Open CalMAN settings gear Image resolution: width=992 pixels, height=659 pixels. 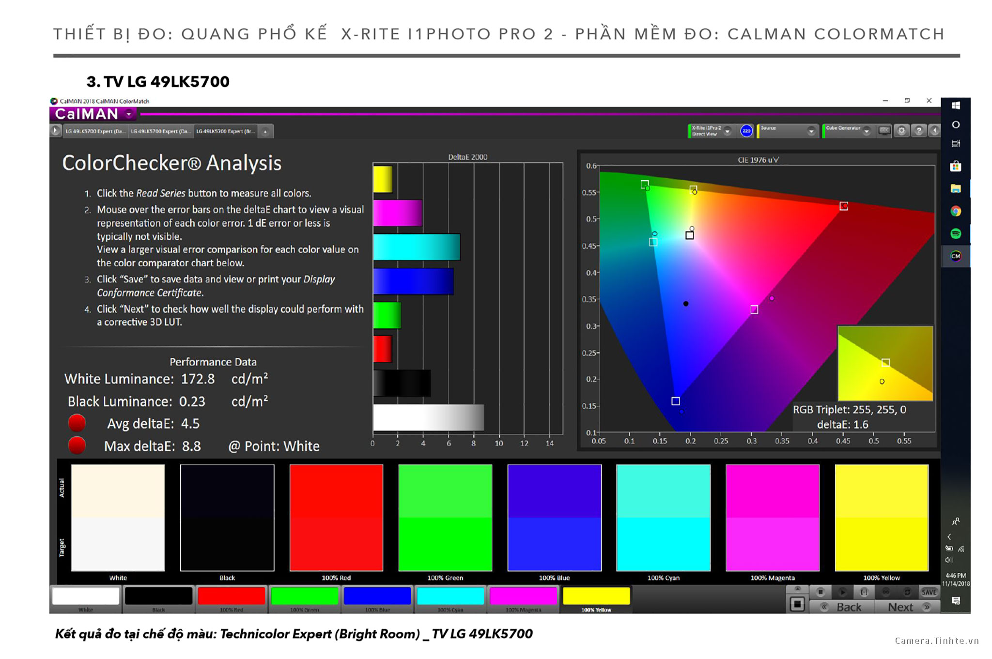point(901,131)
